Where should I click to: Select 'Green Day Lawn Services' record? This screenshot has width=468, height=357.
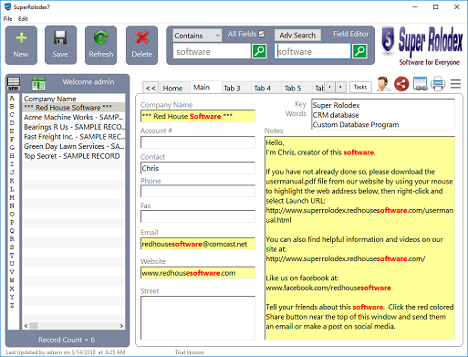(x=74, y=146)
